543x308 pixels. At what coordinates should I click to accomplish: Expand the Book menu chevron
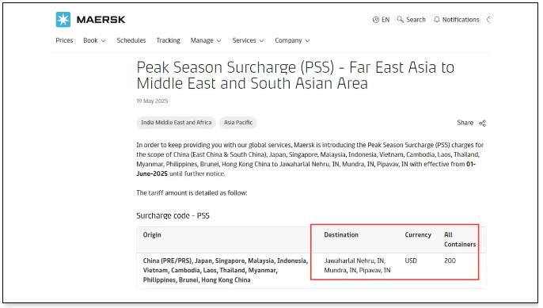click(103, 41)
